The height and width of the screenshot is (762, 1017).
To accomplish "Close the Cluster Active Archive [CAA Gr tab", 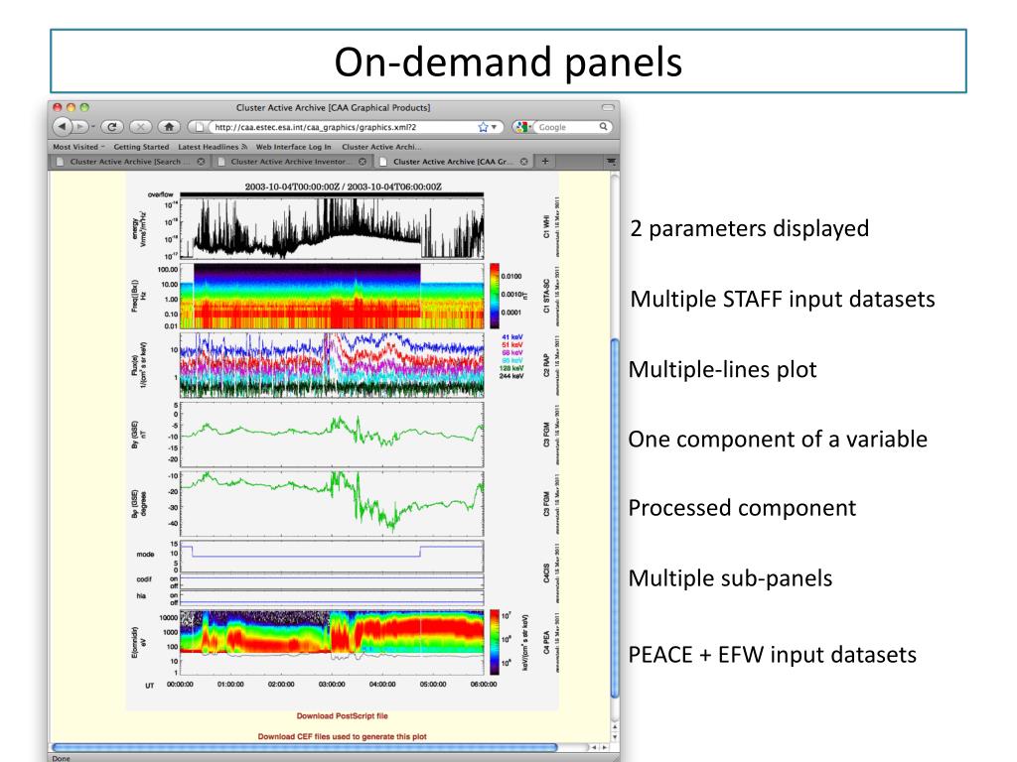I will pos(524,162).
